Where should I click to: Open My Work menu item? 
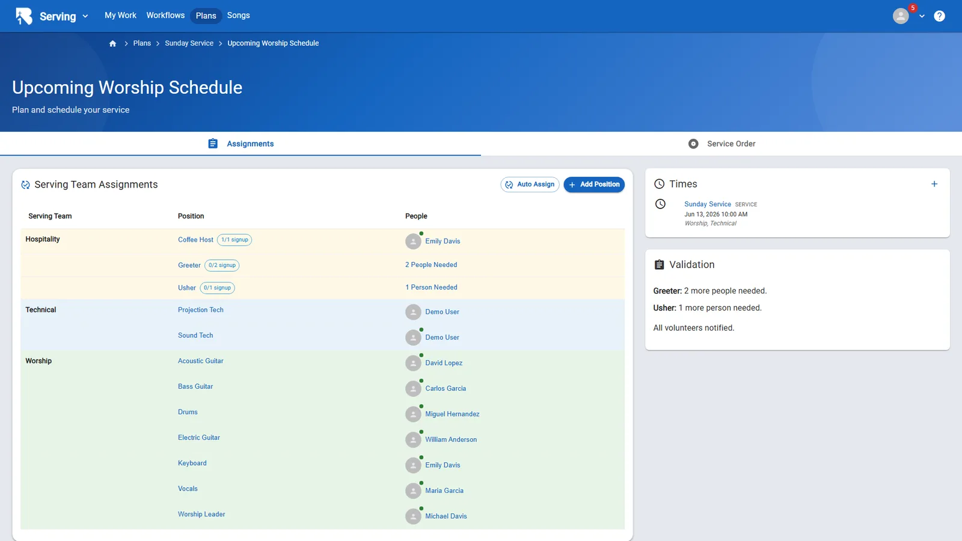[120, 16]
